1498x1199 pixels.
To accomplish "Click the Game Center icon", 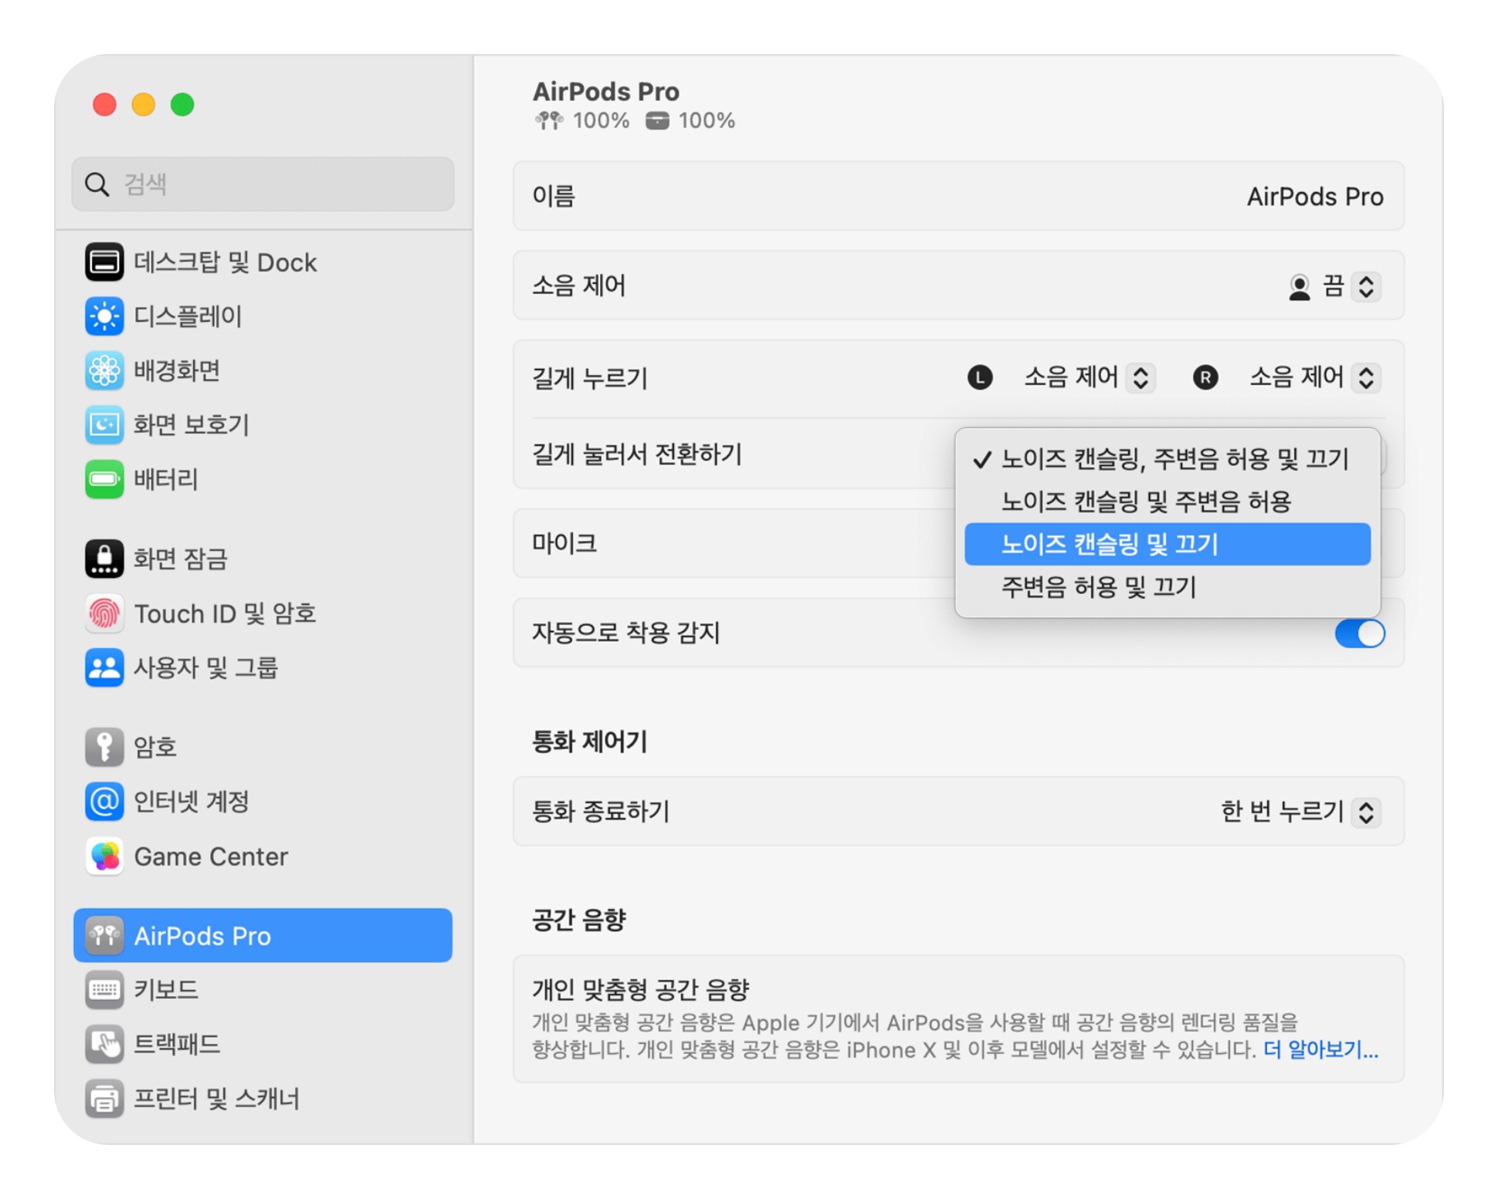I will coord(103,856).
